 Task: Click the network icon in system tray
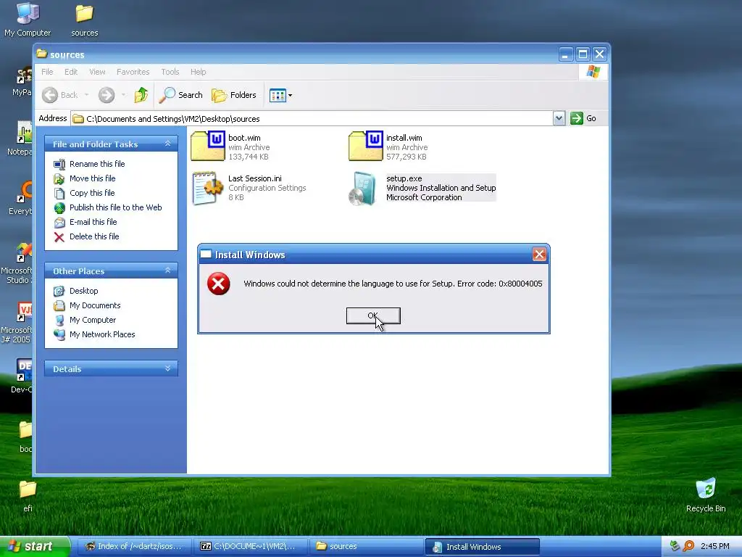[x=675, y=546]
